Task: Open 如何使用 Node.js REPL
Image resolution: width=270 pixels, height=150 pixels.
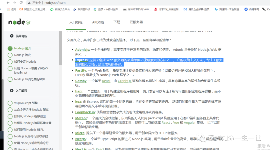Action: click(x=29, y=130)
